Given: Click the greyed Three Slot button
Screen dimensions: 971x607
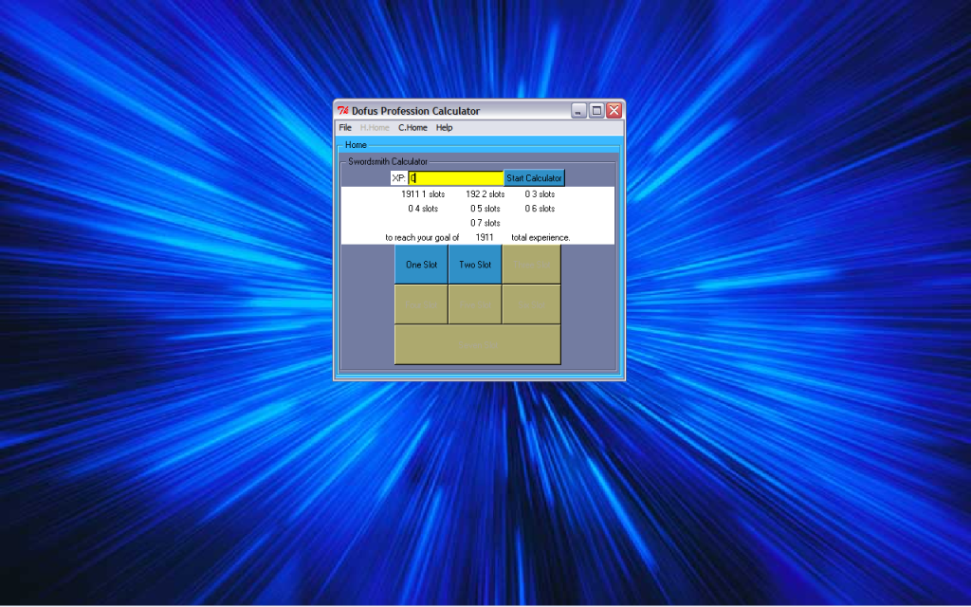Looking at the screenshot, I should point(531,265).
